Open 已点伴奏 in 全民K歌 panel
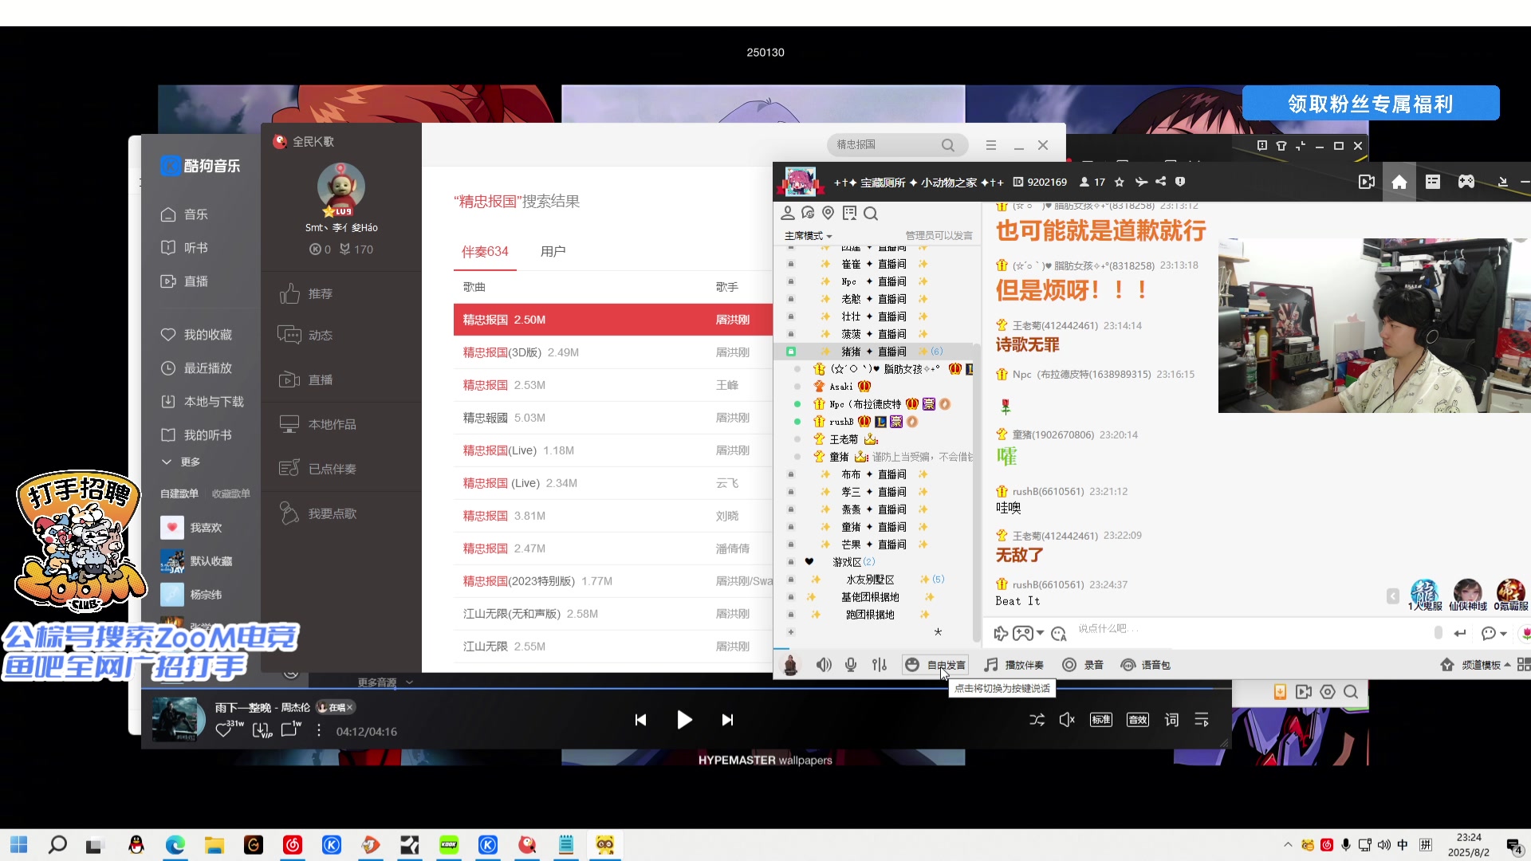1531x861 pixels. pyautogui.click(x=318, y=470)
